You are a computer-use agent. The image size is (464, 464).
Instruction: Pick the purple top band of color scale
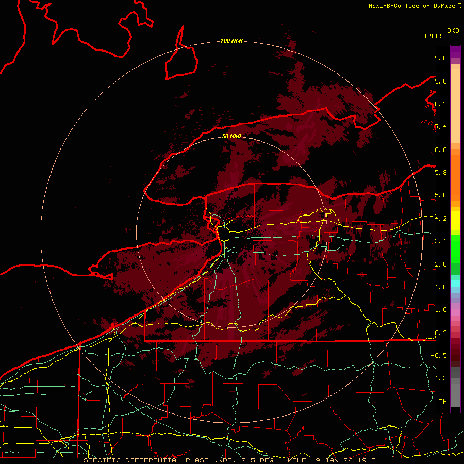tap(455, 52)
